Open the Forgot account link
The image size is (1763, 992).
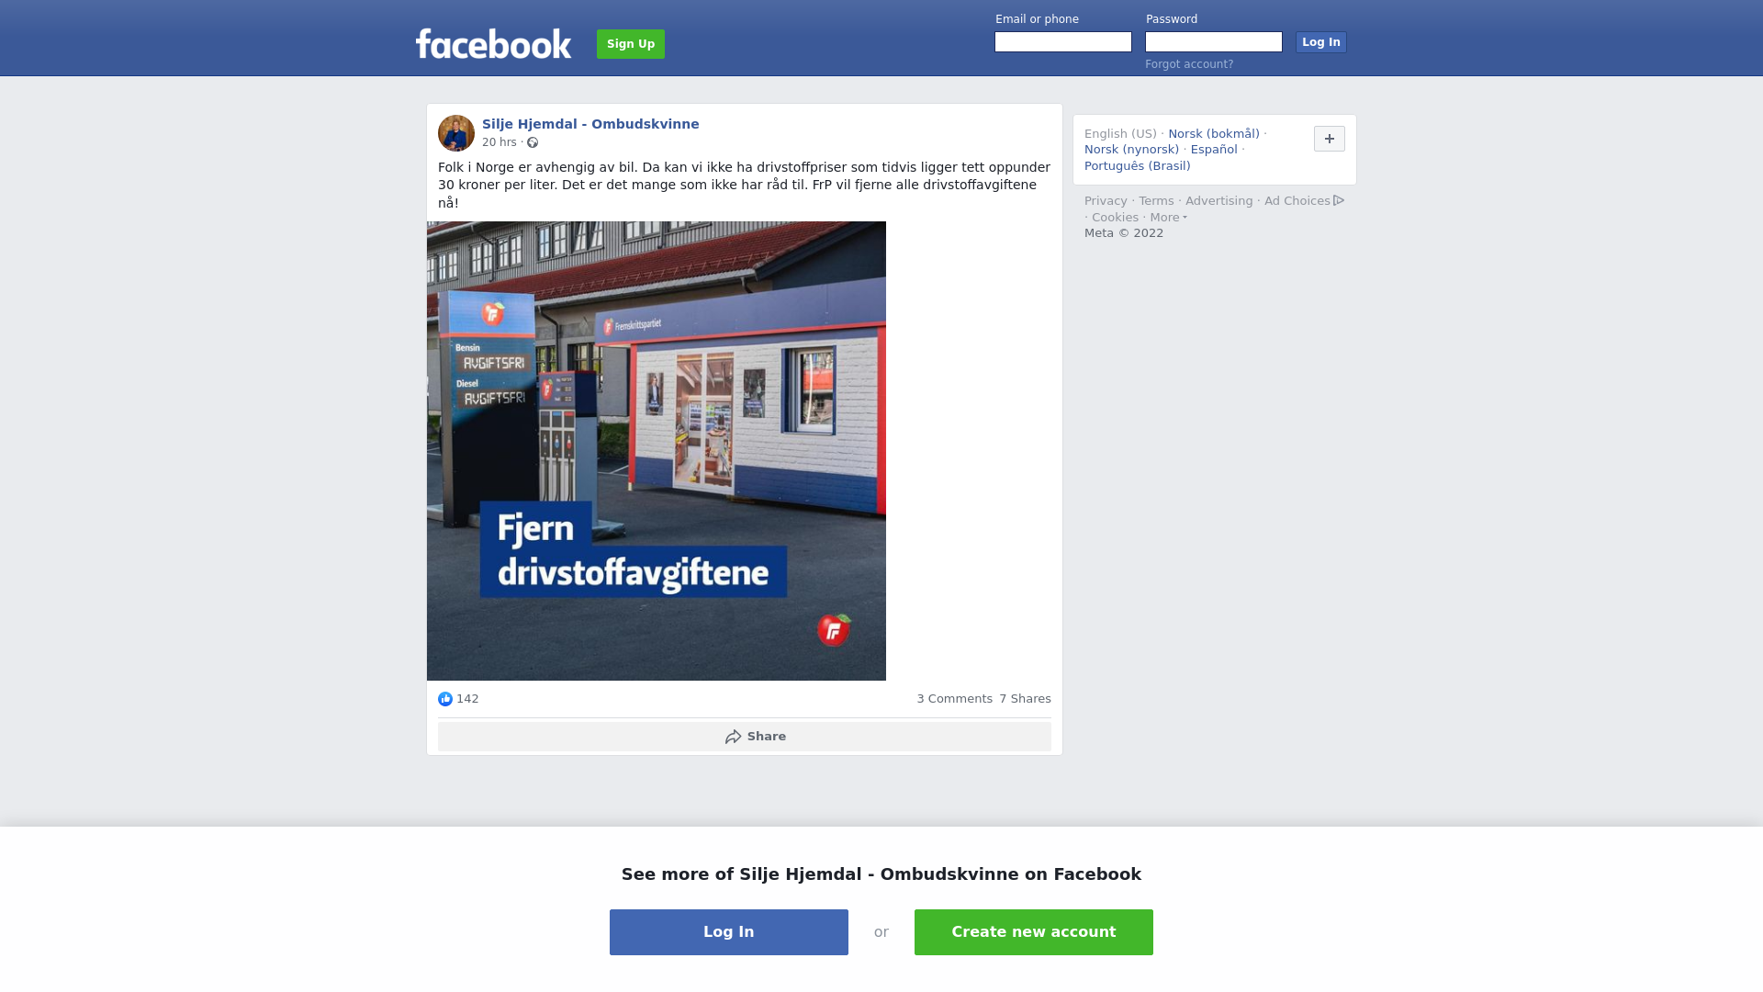point(1189,64)
